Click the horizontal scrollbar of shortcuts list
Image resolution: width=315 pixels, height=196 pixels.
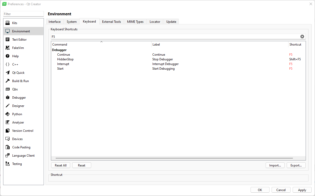(174, 158)
